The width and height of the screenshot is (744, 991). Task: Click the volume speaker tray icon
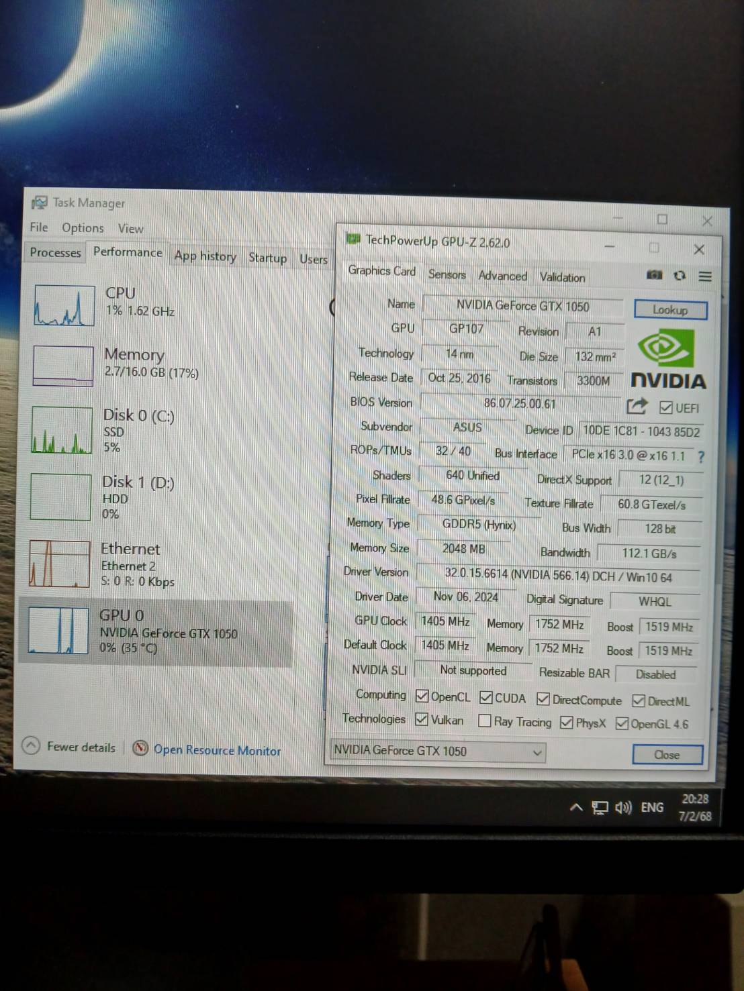tap(623, 808)
